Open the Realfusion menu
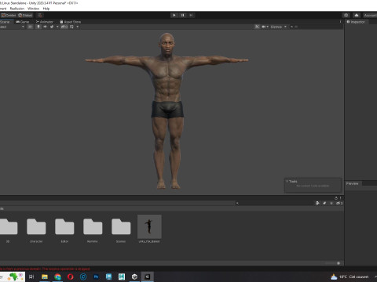The width and height of the screenshot is (377, 282). point(16,9)
